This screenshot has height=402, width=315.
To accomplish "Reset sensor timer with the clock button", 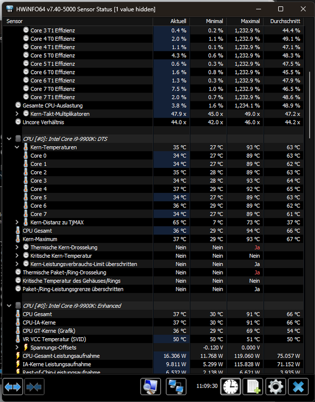I will click(231, 386).
